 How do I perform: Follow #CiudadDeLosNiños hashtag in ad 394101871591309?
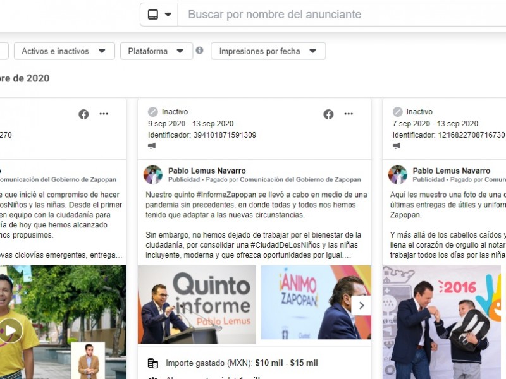point(285,245)
